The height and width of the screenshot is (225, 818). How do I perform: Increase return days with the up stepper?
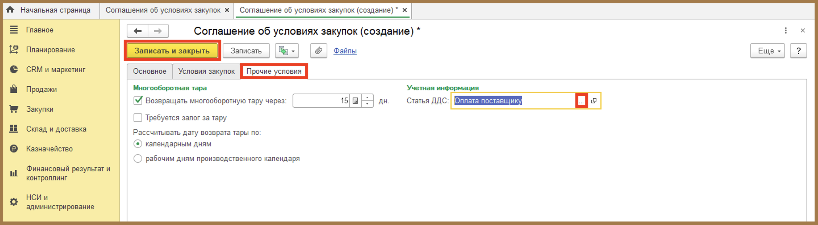(x=368, y=97)
